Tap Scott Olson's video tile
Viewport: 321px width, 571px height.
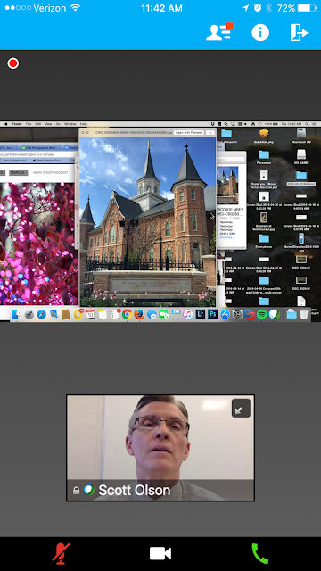160,448
